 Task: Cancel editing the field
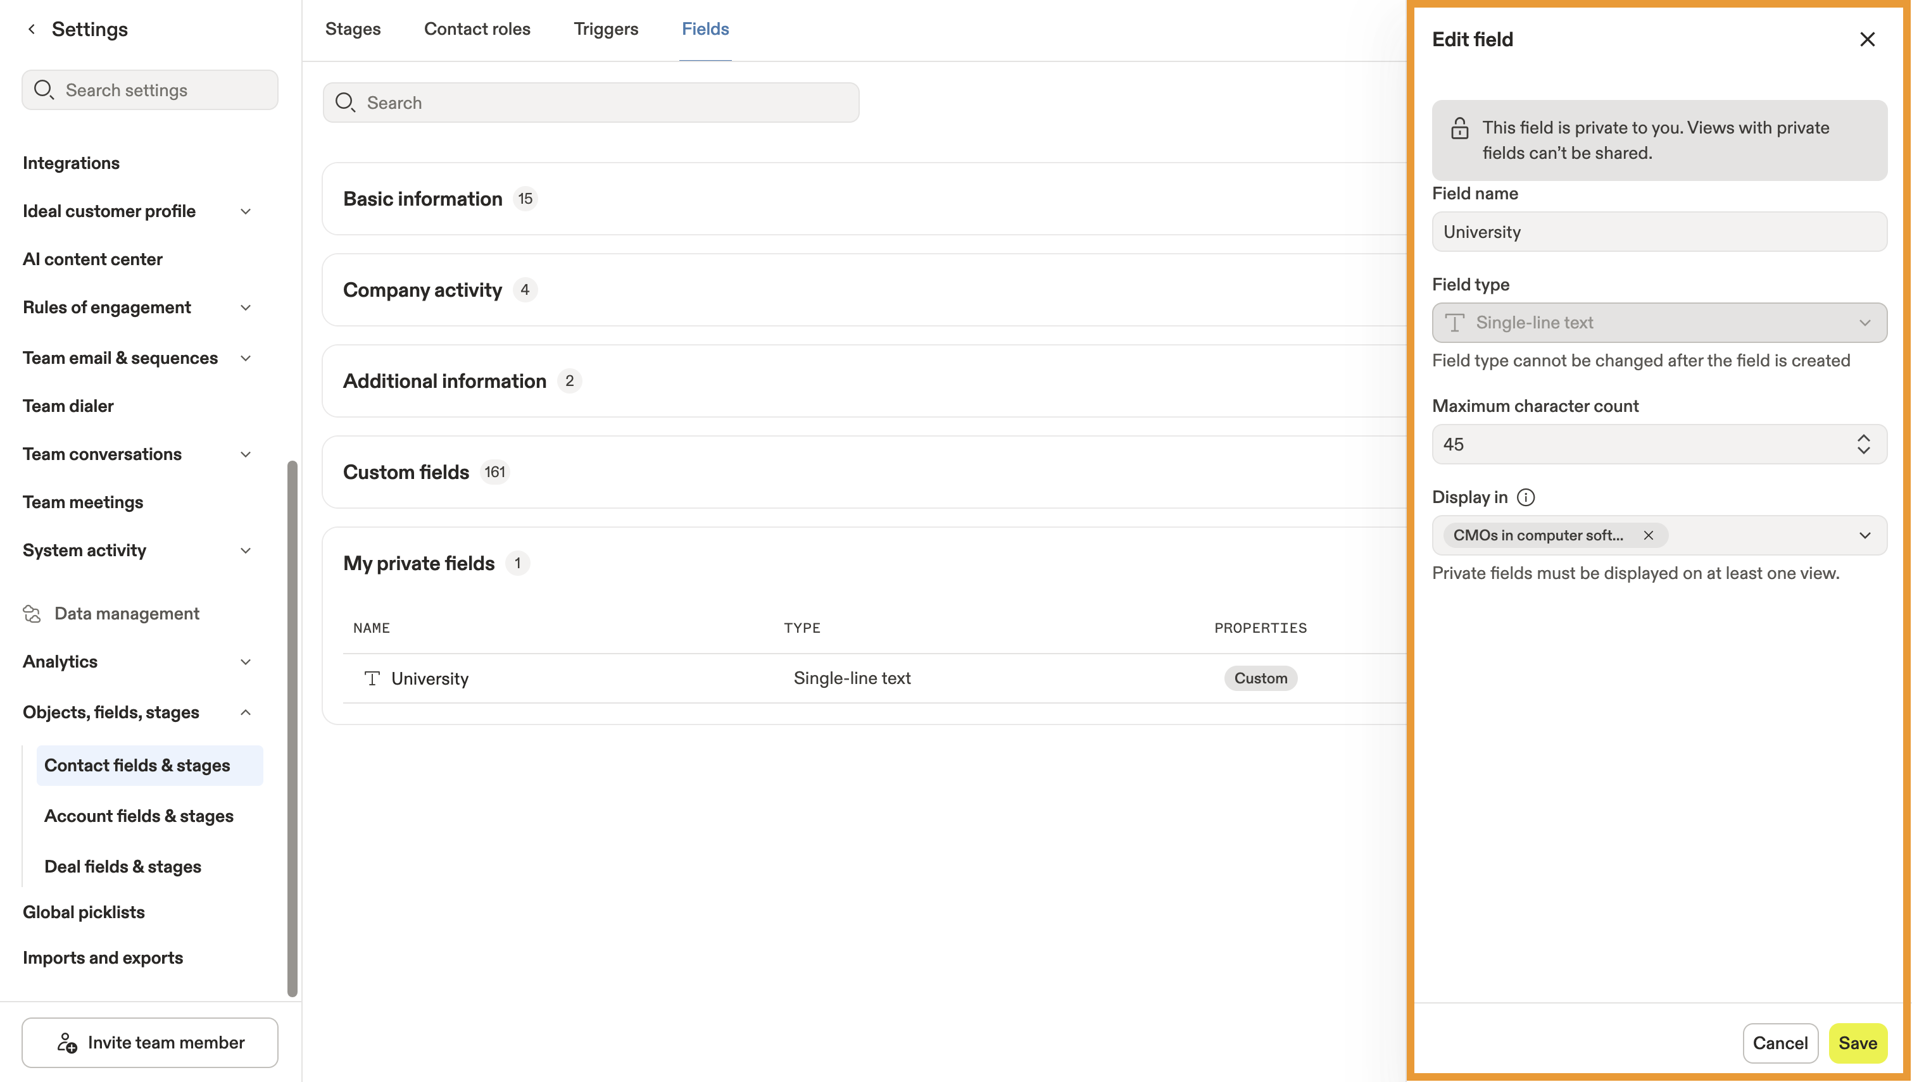point(1780,1043)
